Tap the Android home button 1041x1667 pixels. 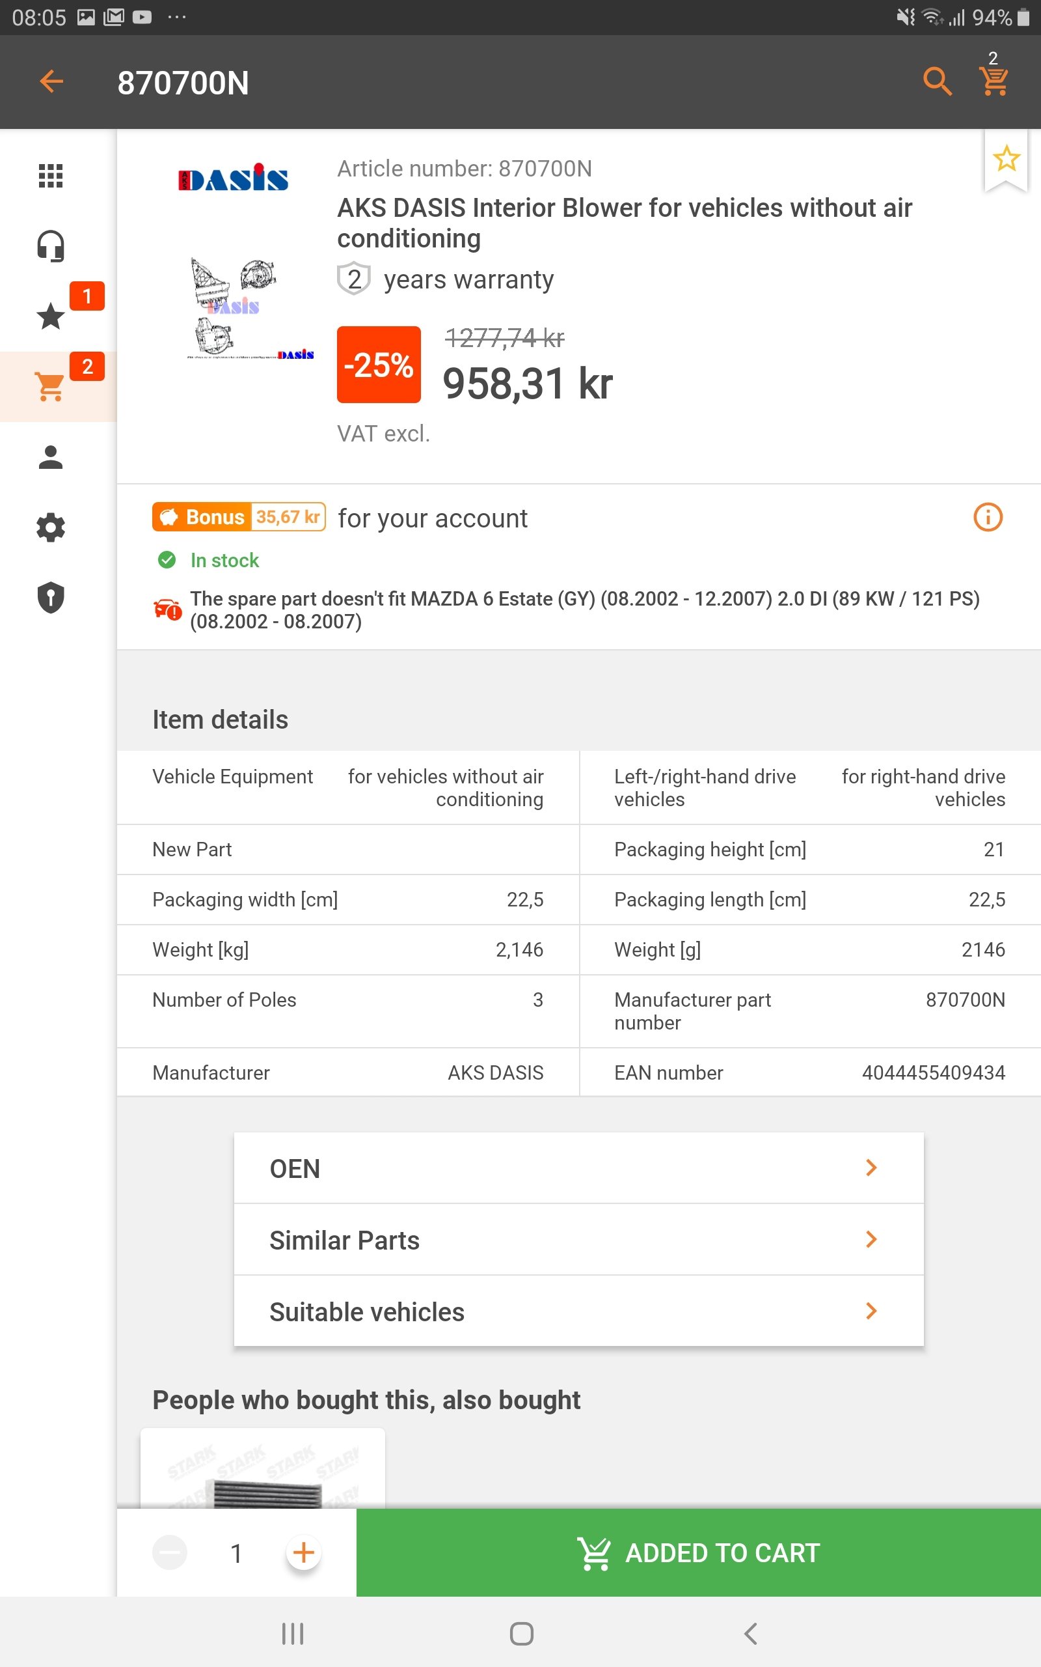[521, 1633]
